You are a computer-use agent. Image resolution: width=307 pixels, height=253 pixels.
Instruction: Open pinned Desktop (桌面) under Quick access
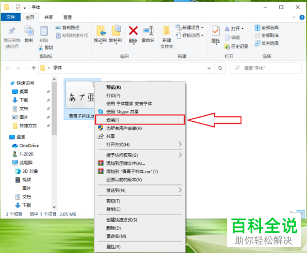tap(20, 91)
